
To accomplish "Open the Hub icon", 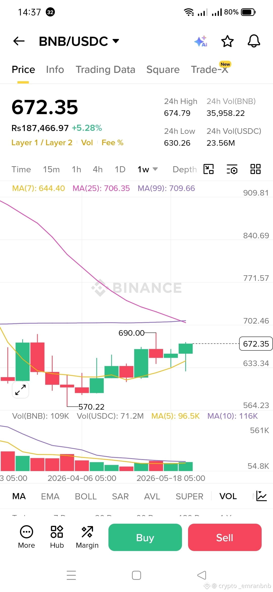I will (57, 537).
